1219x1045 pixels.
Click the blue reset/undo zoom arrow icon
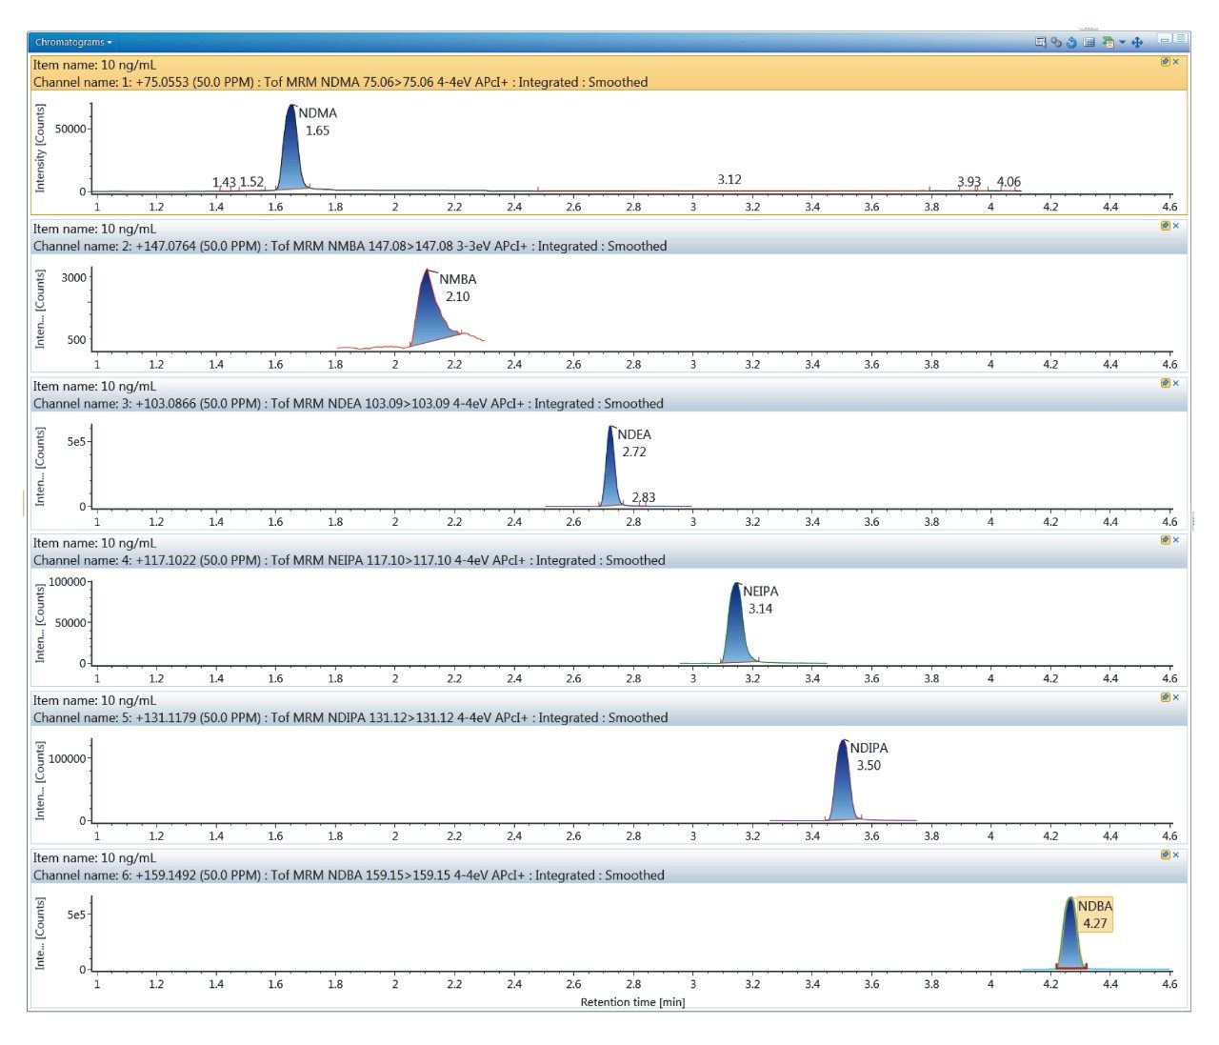pyautogui.click(x=1071, y=42)
